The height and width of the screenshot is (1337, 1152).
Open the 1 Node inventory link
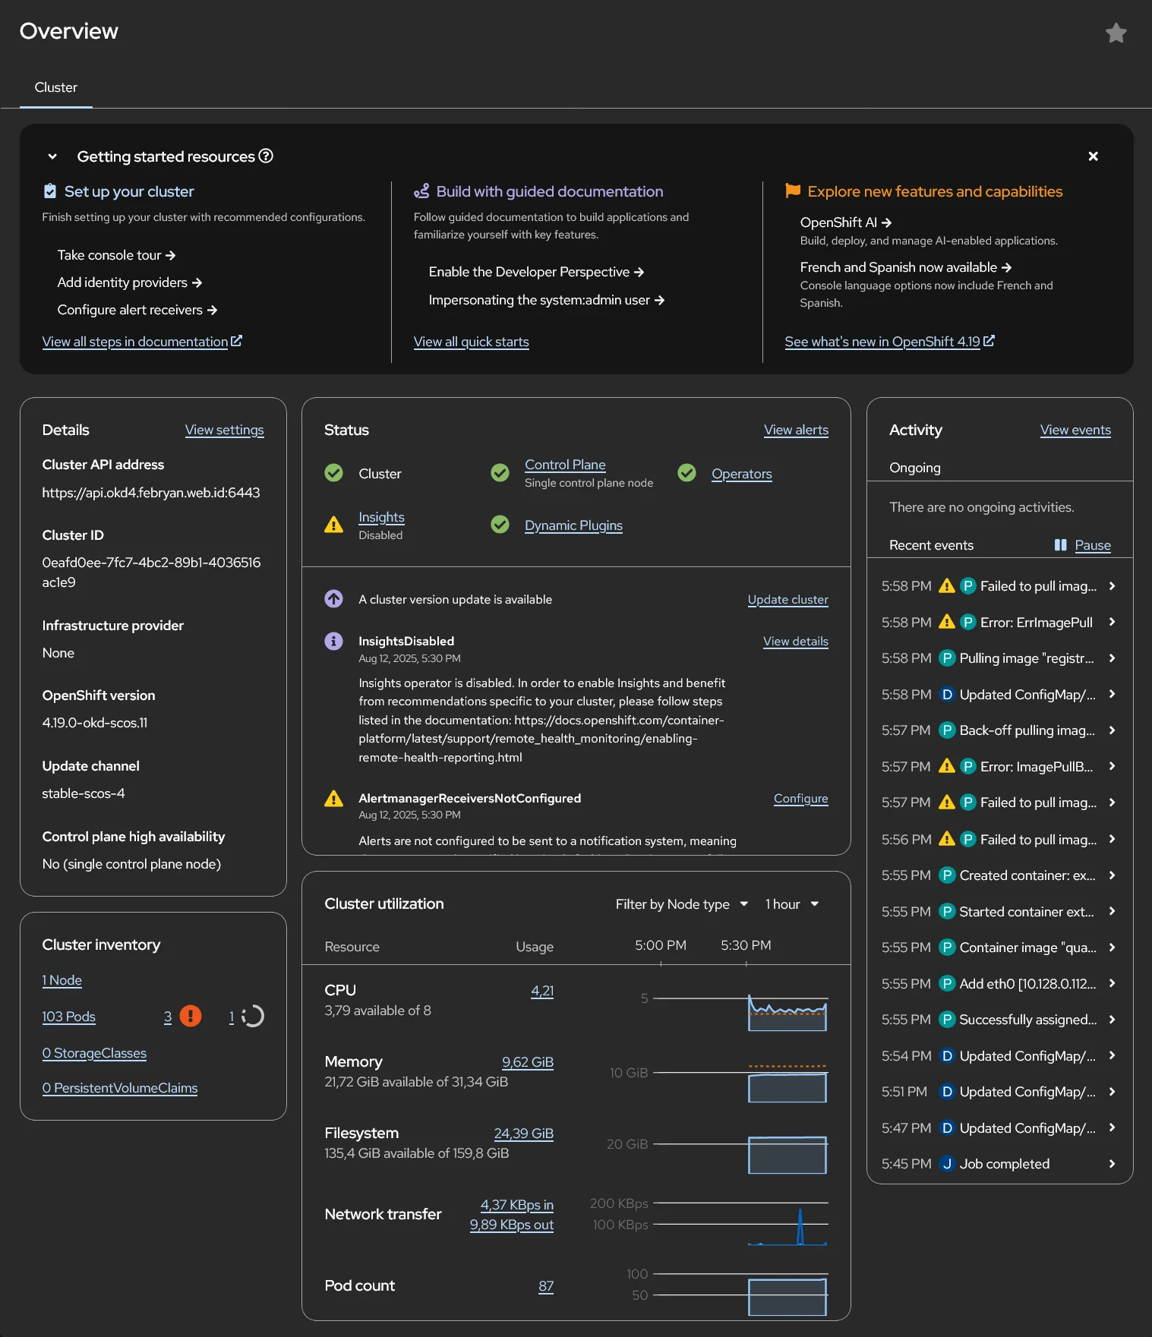pos(62,980)
